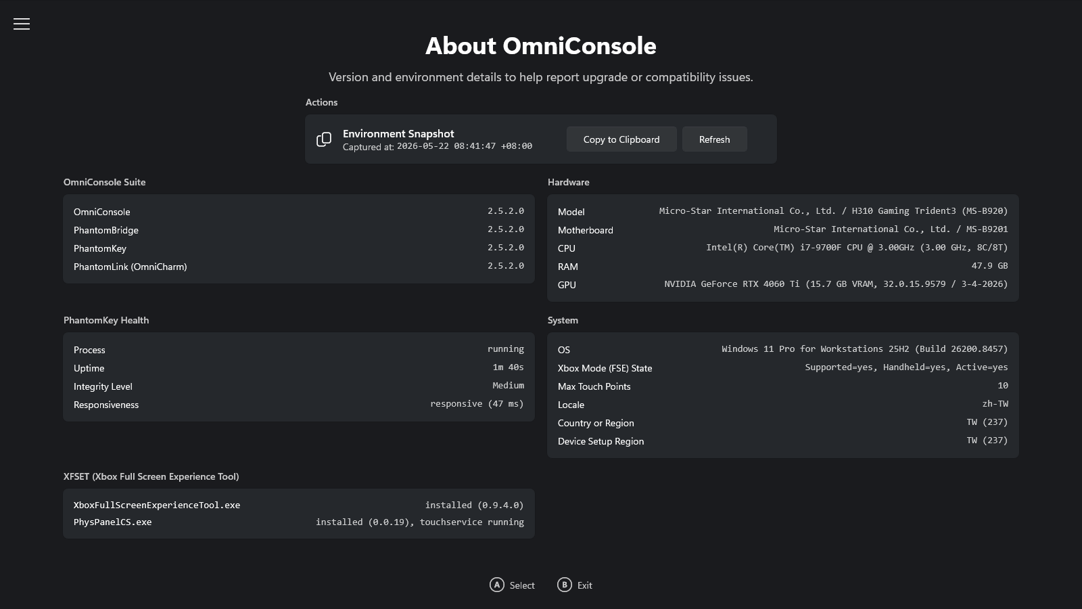The height and width of the screenshot is (609, 1082).
Task: Click the i7-9700F CPU value
Action: pos(857,248)
